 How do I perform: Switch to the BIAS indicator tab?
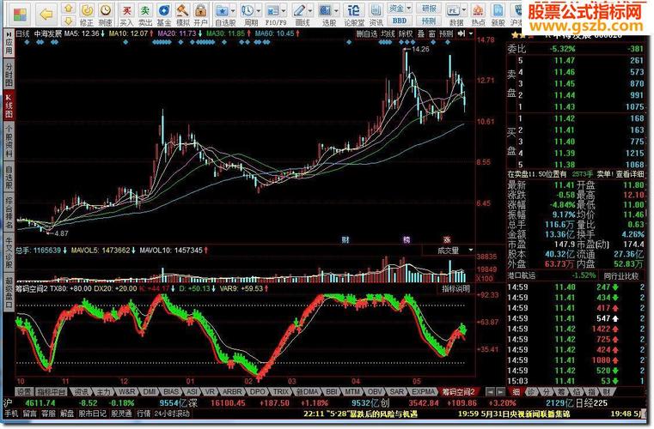click(171, 391)
